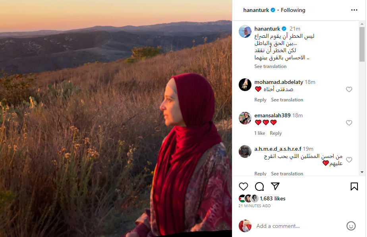Open the likers' avatars beside 1,683 likes
This screenshot has width=367, height=237.
coord(248,198)
